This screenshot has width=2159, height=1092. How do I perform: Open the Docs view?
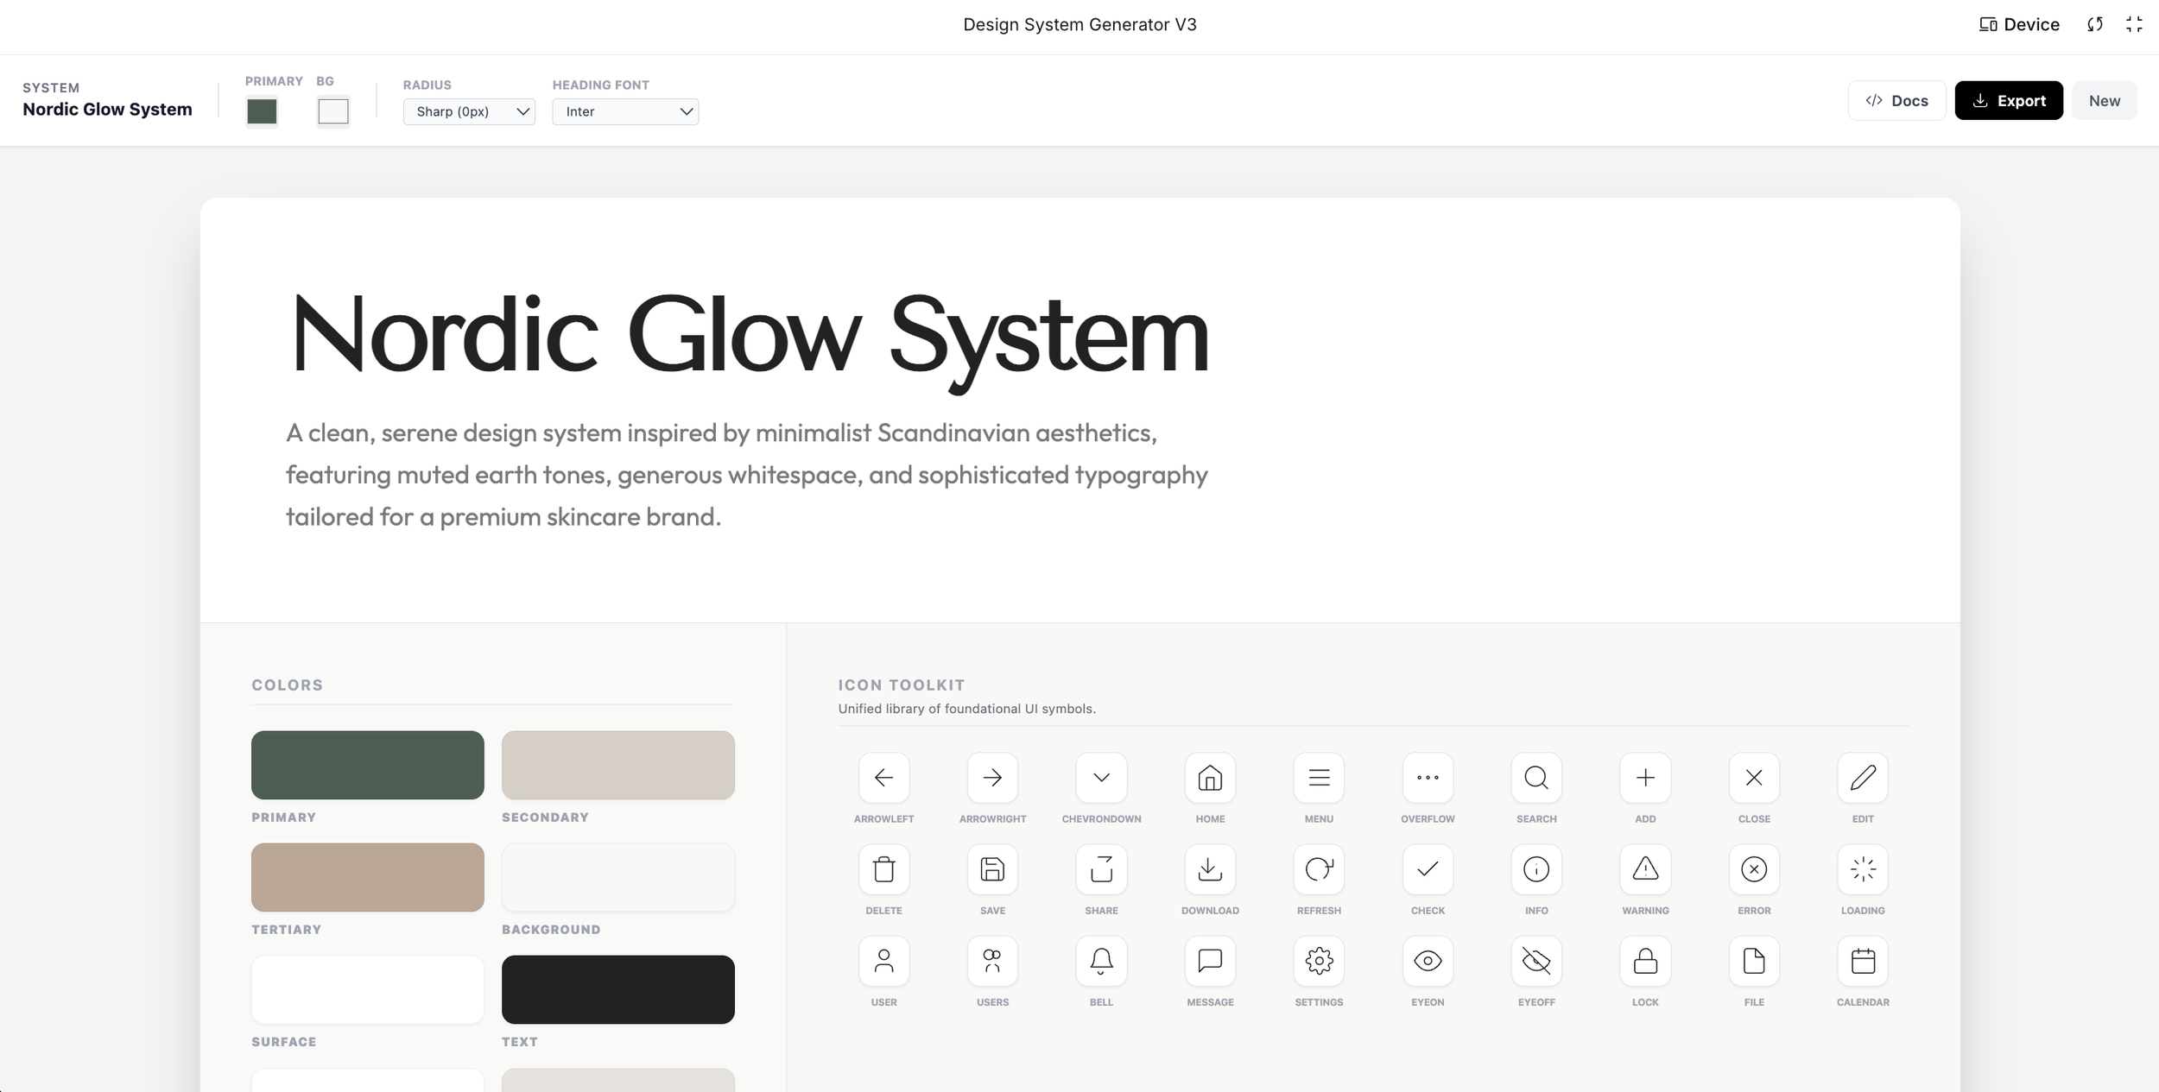(x=1896, y=100)
